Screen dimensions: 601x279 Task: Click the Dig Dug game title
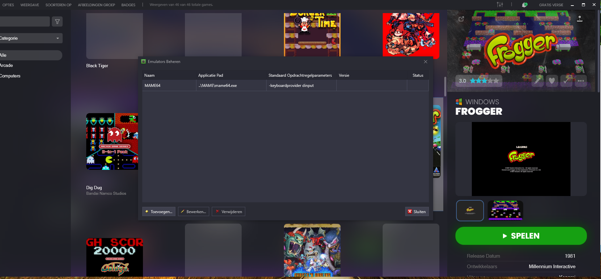pyautogui.click(x=94, y=188)
